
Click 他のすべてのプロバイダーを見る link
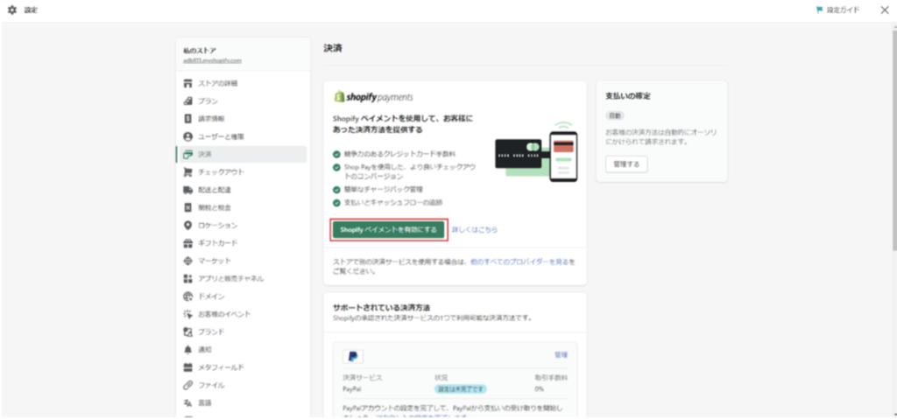[x=522, y=261]
